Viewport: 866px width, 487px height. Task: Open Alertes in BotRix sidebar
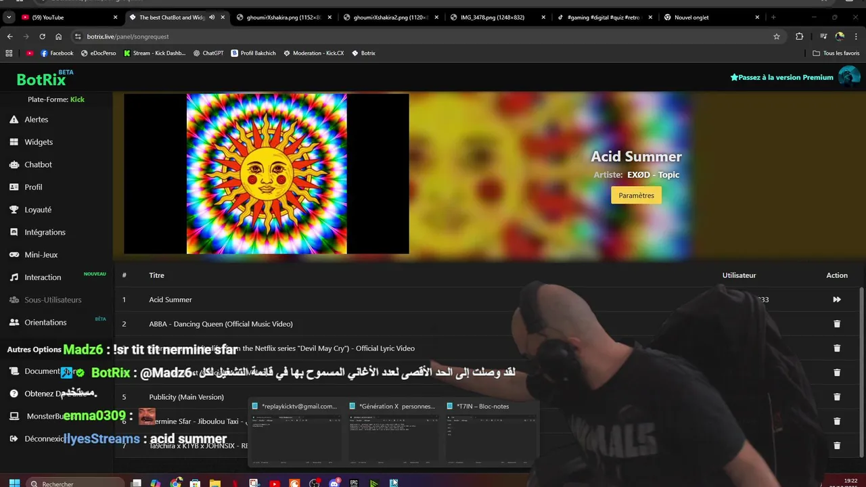[37, 120]
